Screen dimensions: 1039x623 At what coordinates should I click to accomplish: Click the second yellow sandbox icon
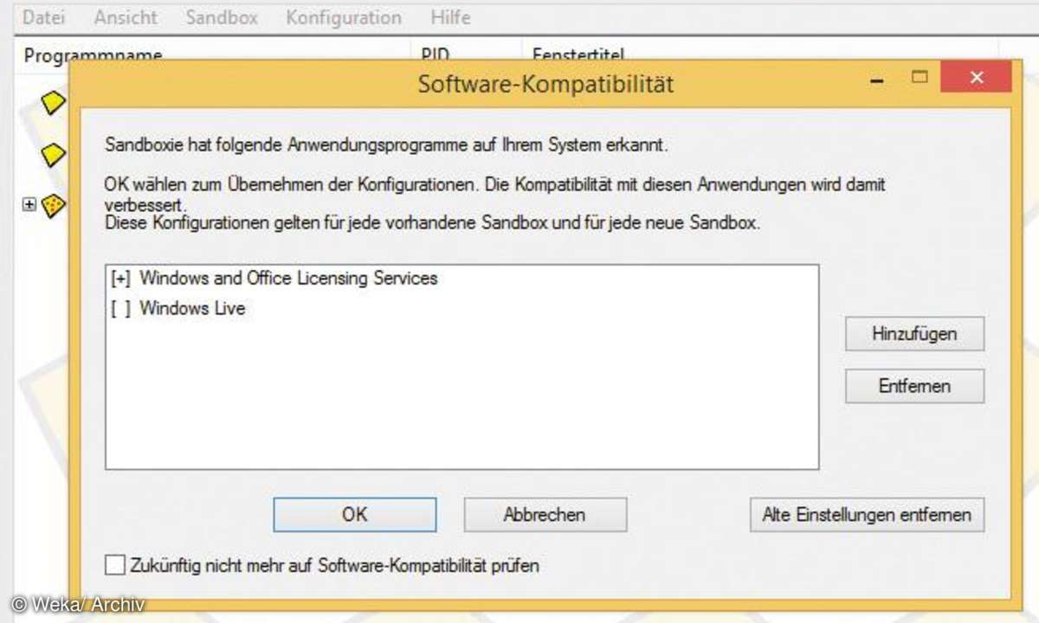[55, 155]
